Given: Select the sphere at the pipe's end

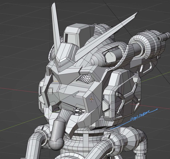Looking at the screenshot, I should coord(56,144).
